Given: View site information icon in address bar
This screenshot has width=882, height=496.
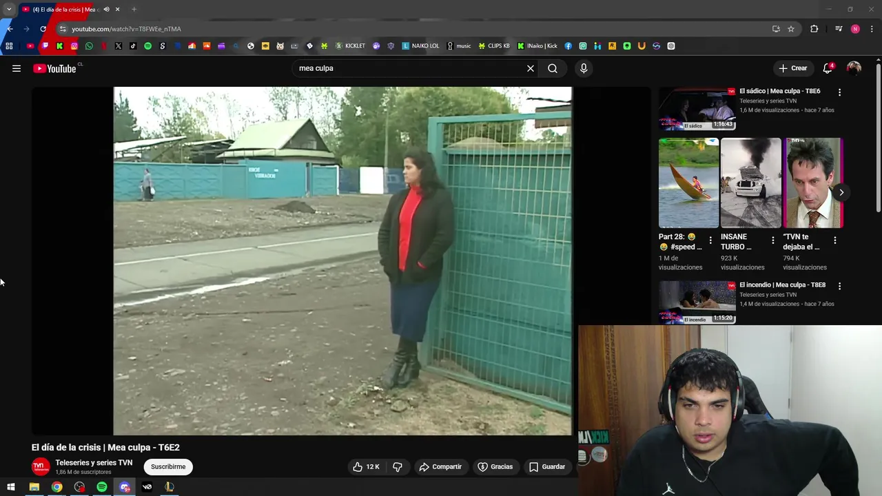Looking at the screenshot, I should click(62, 29).
